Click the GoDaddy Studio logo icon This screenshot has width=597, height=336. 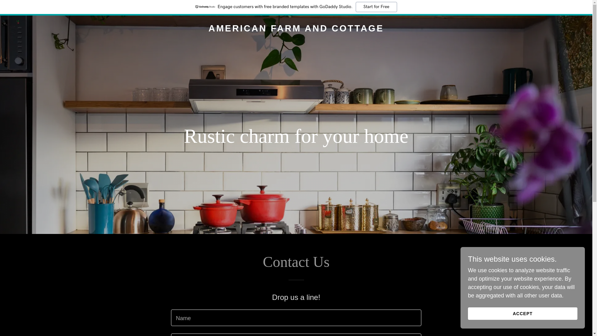[x=205, y=7]
